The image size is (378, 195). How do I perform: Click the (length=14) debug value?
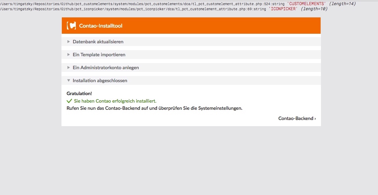pos(342,4)
